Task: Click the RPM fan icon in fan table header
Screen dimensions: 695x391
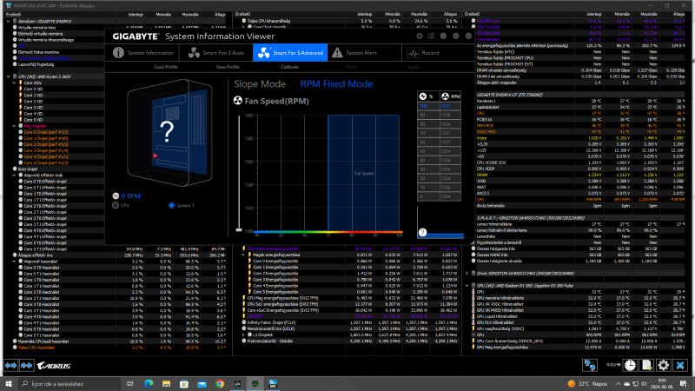Action: tap(445, 96)
